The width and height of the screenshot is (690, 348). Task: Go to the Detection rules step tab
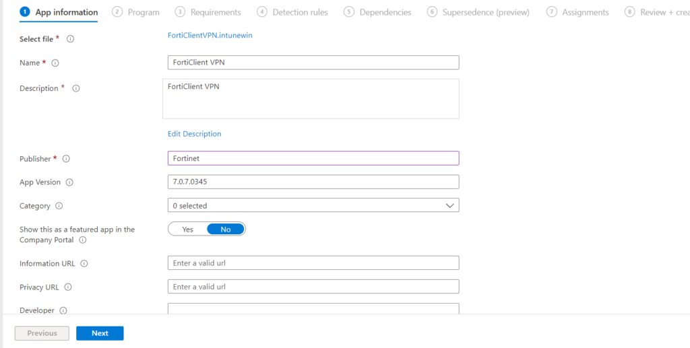click(x=292, y=12)
